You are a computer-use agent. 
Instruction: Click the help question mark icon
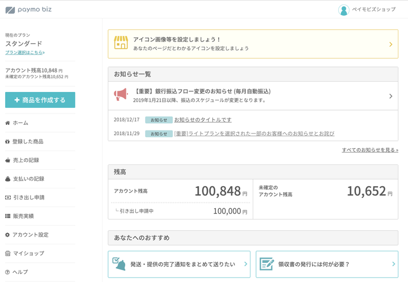pyautogui.click(x=7, y=272)
